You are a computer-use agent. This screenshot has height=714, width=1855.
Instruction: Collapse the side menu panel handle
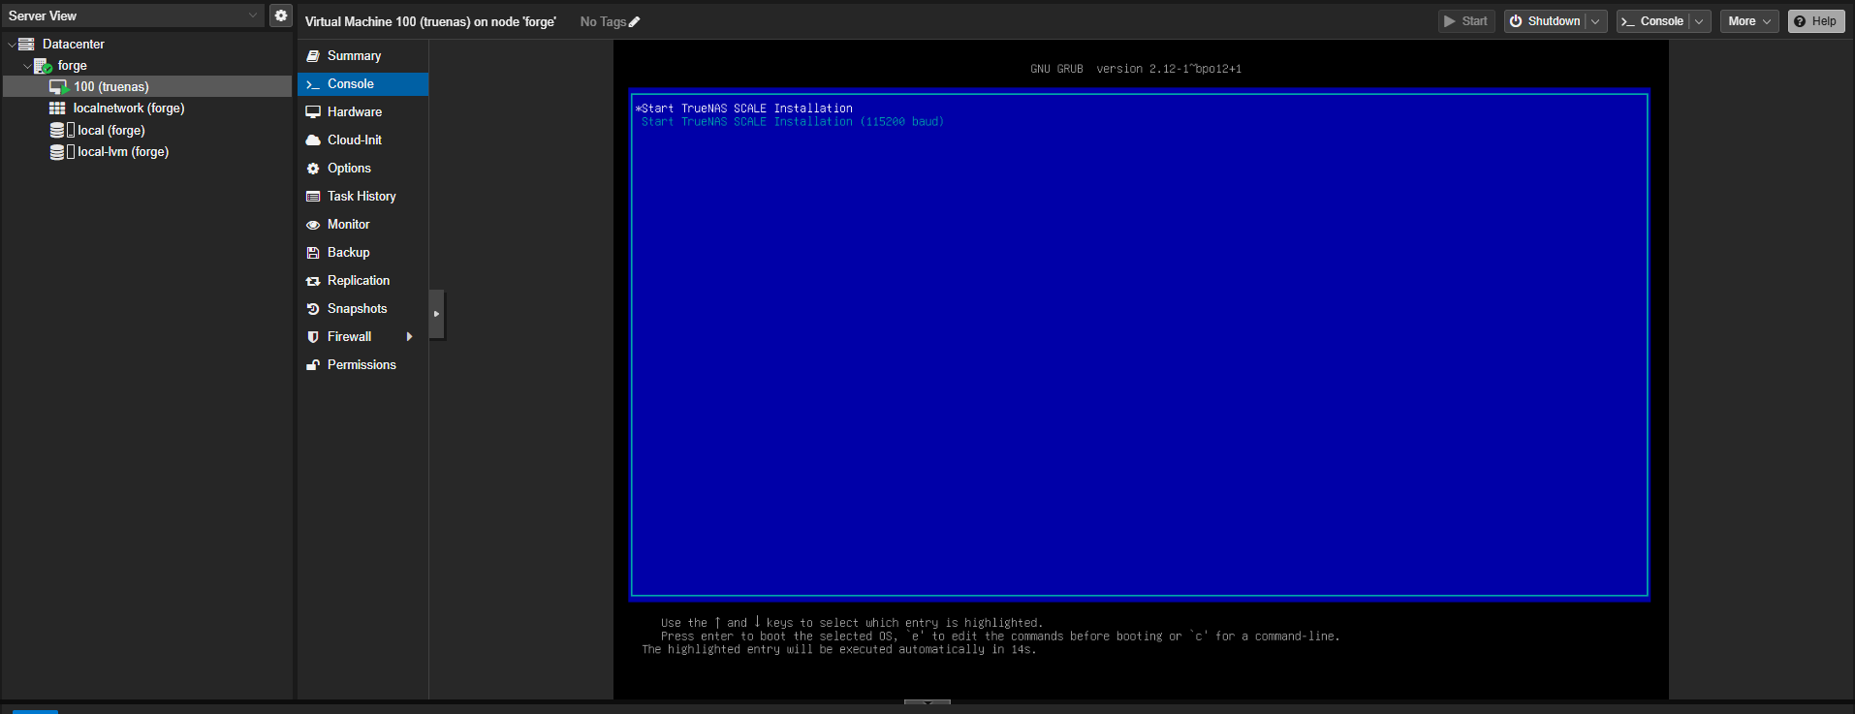tap(436, 314)
